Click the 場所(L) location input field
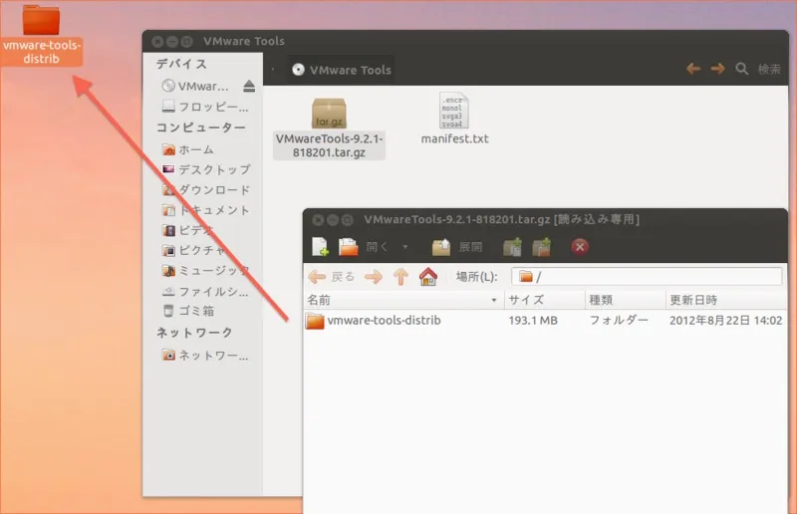This screenshot has width=797, height=514. pyautogui.click(x=647, y=277)
